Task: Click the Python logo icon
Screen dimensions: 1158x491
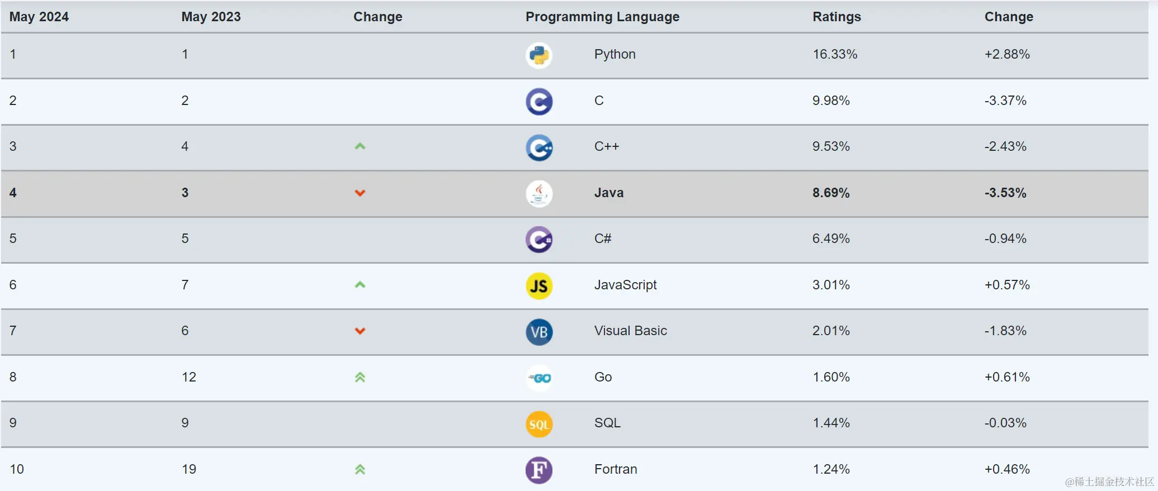Action: pos(539,55)
